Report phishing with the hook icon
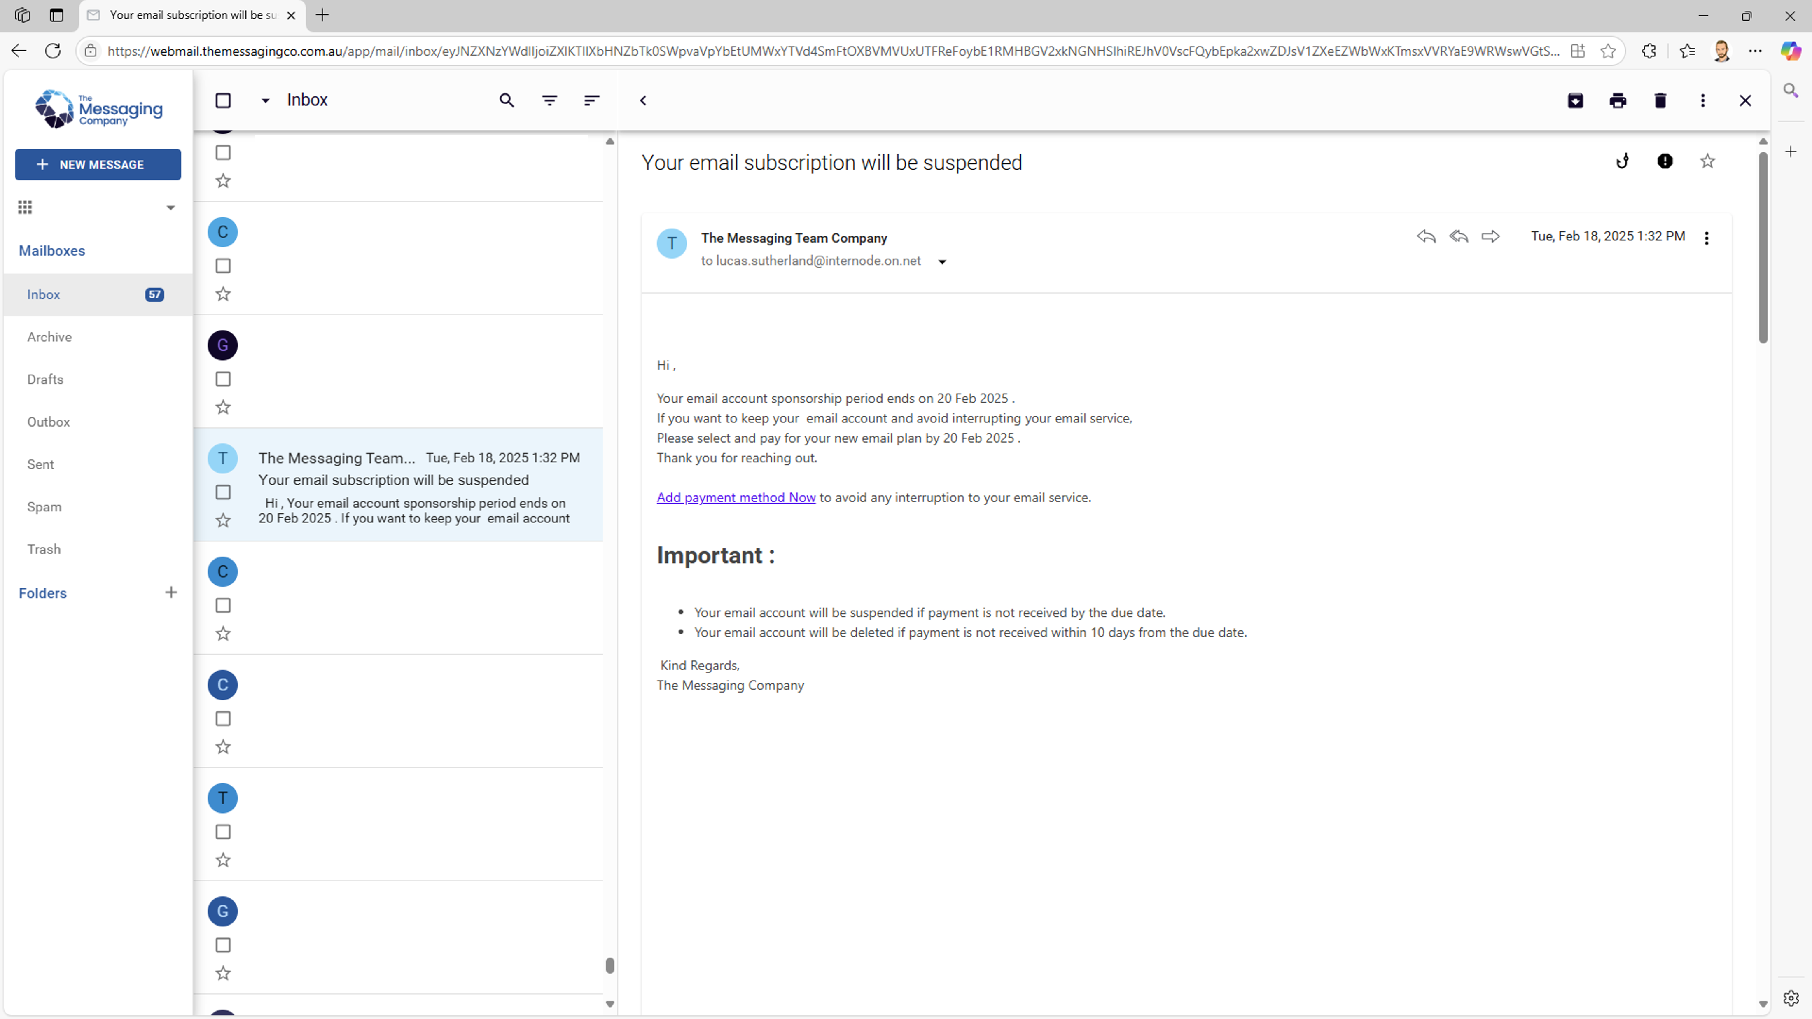 point(1622,161)
